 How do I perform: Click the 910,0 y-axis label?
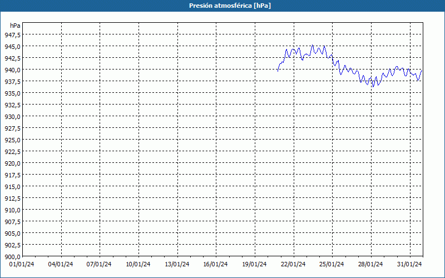[12, 210]
